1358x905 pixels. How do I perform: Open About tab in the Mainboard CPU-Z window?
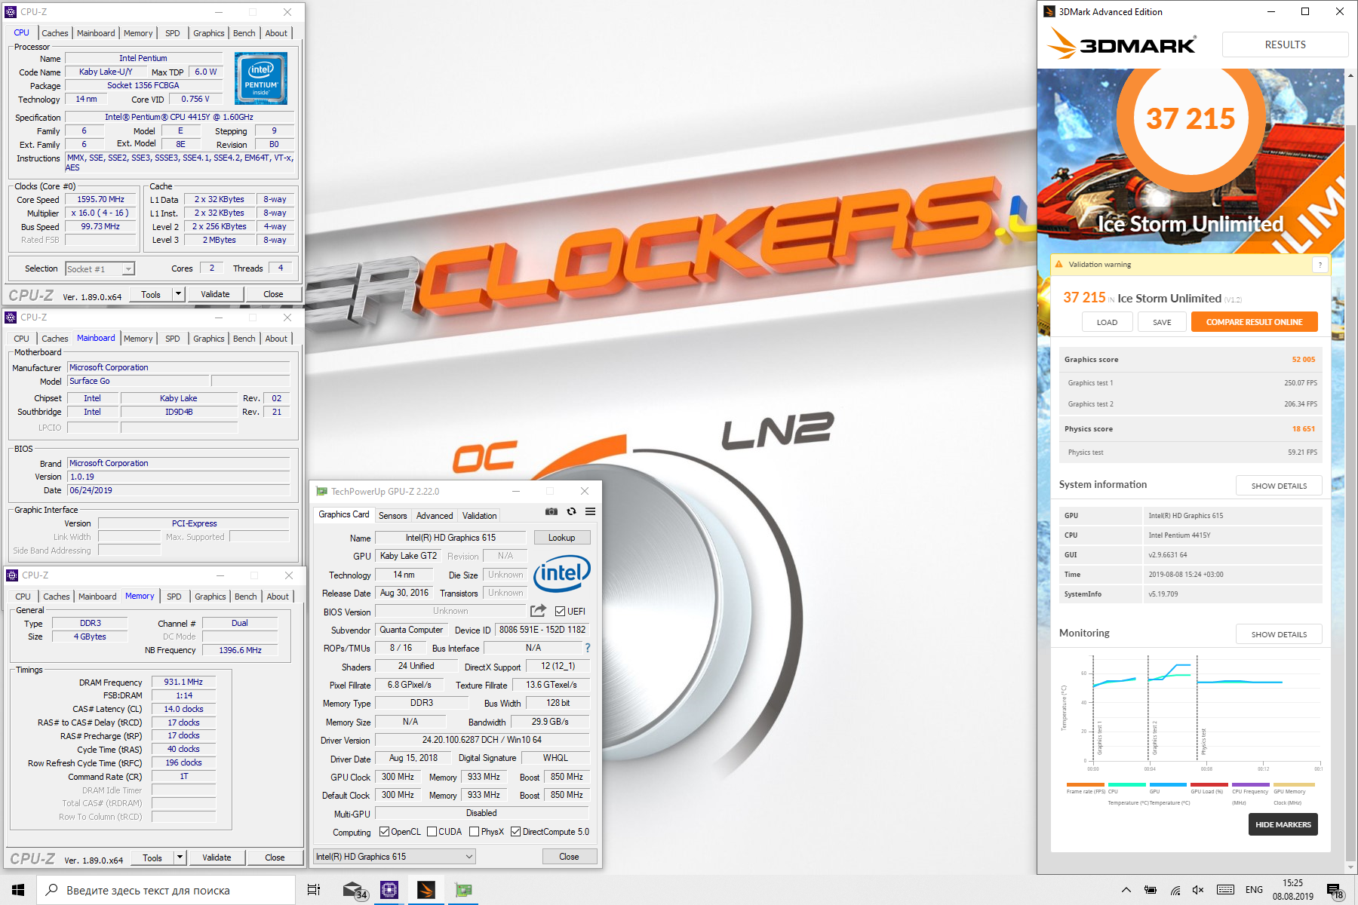click(x=276, y=339)
